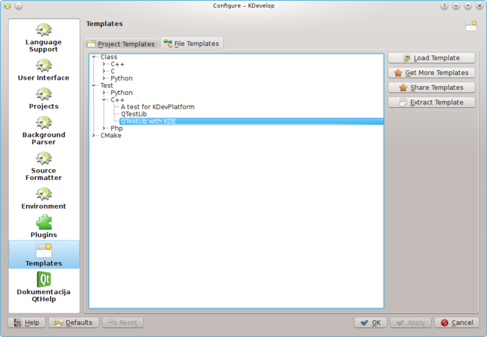
Task: Expand the Php tree node
Action: point(103,128)
